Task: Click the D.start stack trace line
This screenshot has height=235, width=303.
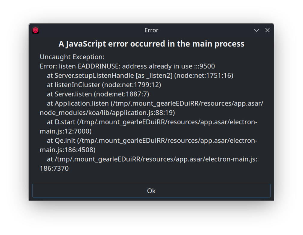Action: pos(148,126)
